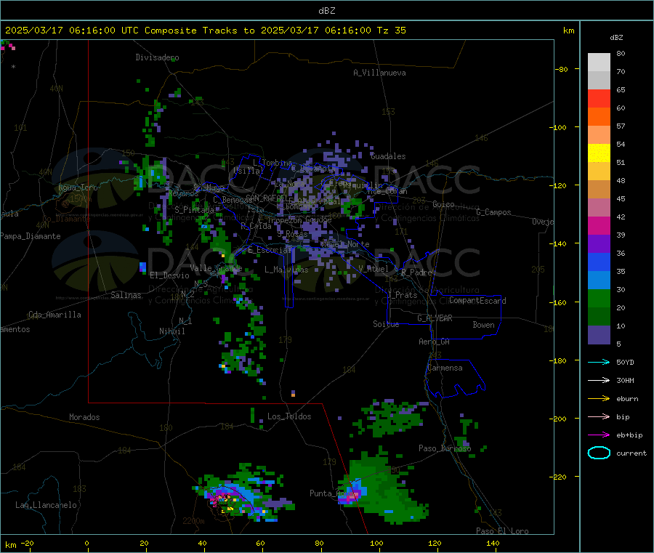
Task: Click the white 30HM arrow legend icon
Action: click(599, 380)
